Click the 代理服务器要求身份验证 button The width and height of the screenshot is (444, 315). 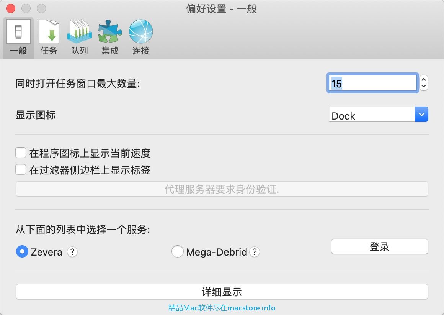click(222, 189)
